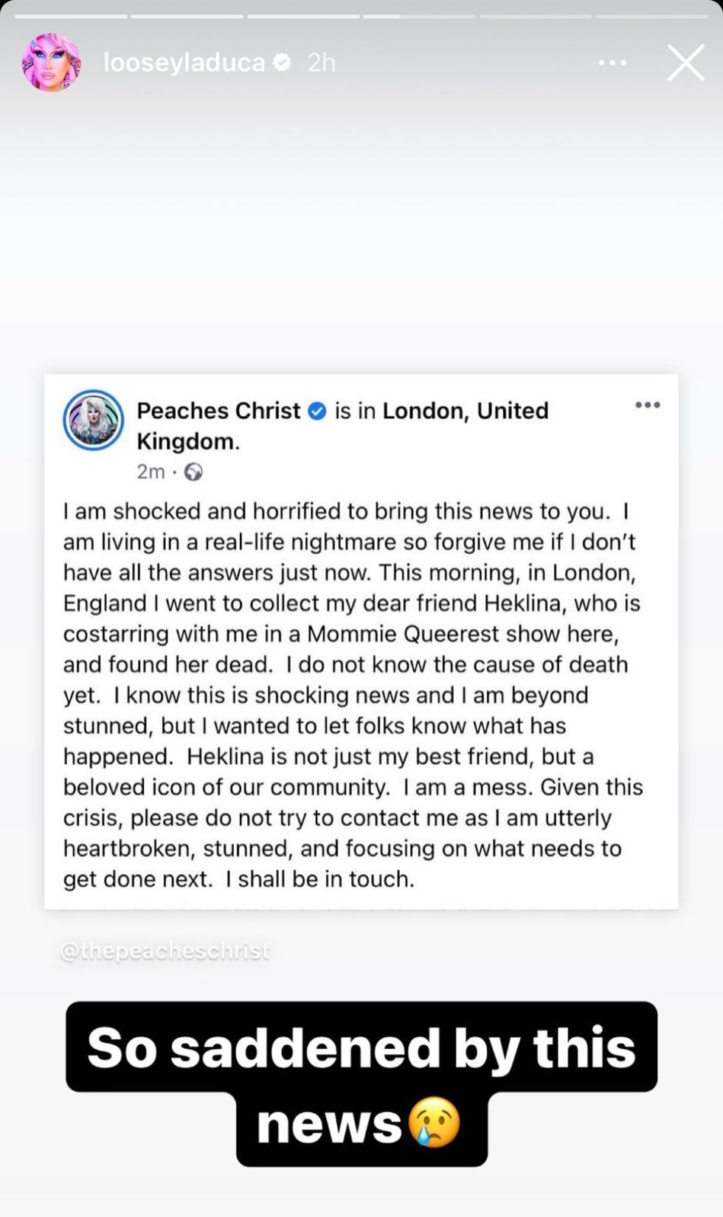The height and width of the screenshot is (1217, 723).
Task: Click the blue verified check beside Peaches Christ
Action: pos(316,411)
